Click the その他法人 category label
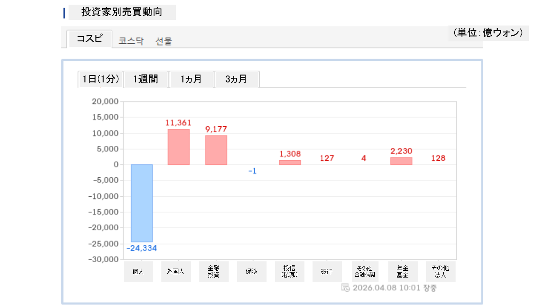 coord(440,272)
